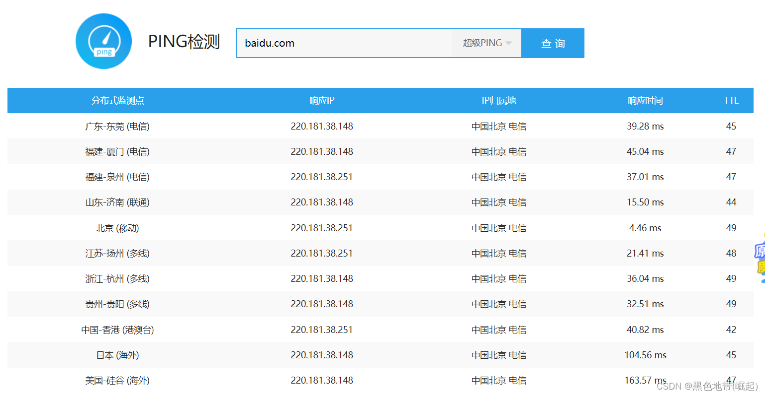Screen dimensions: 765x396
Task: Select the 中国-香港 (港澳台) monitoring point
Action: point(117,330)
